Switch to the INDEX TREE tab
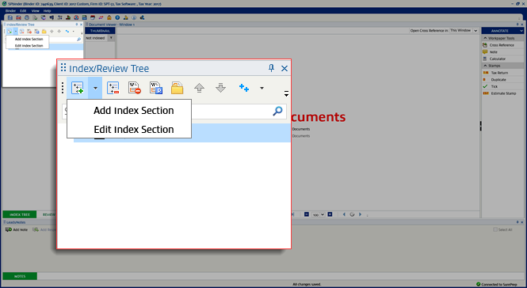The height and width of the screenshot is (288, 527). tap(20, 214)
